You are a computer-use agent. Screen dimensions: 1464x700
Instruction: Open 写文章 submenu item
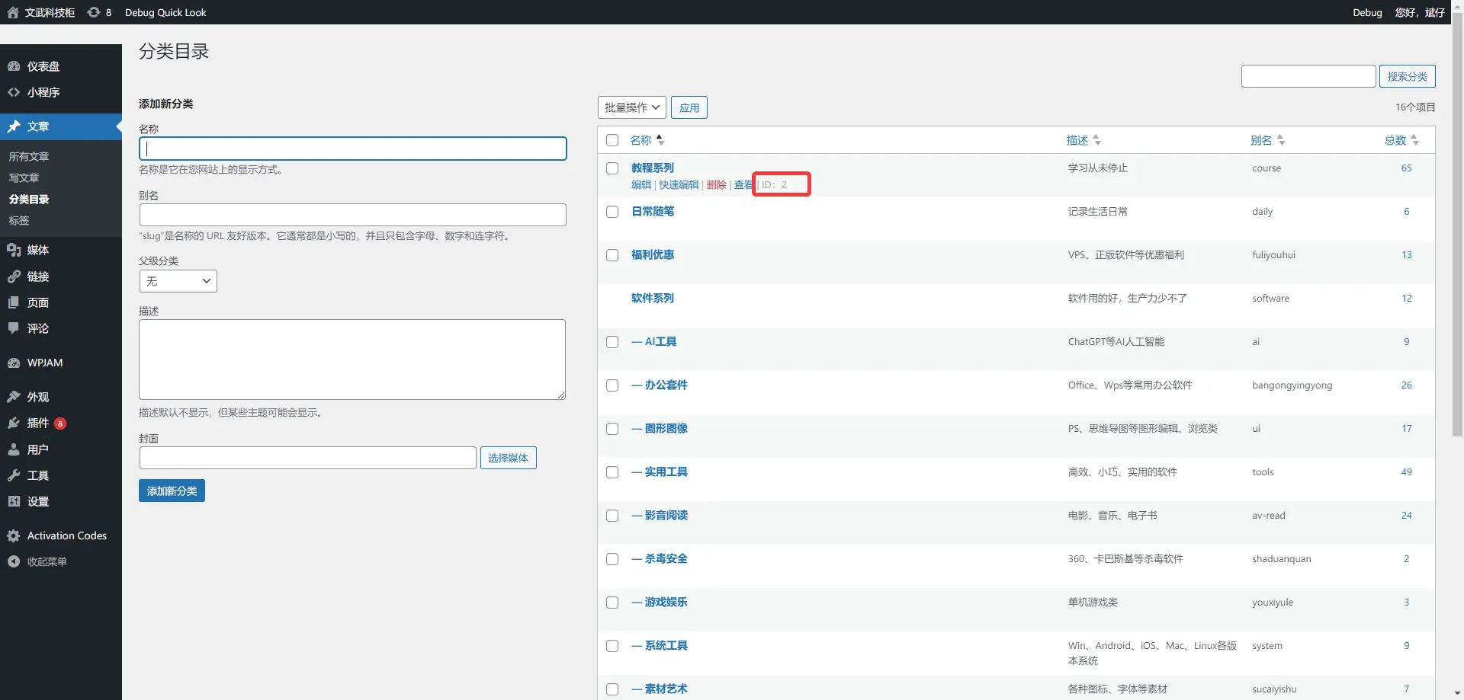click(x=24, y=177)
